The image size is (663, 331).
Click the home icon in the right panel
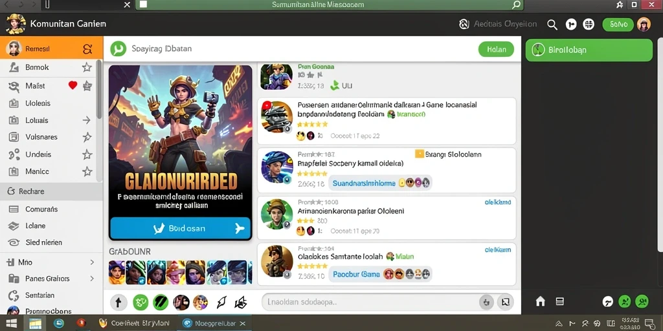[x=541, y=301]
